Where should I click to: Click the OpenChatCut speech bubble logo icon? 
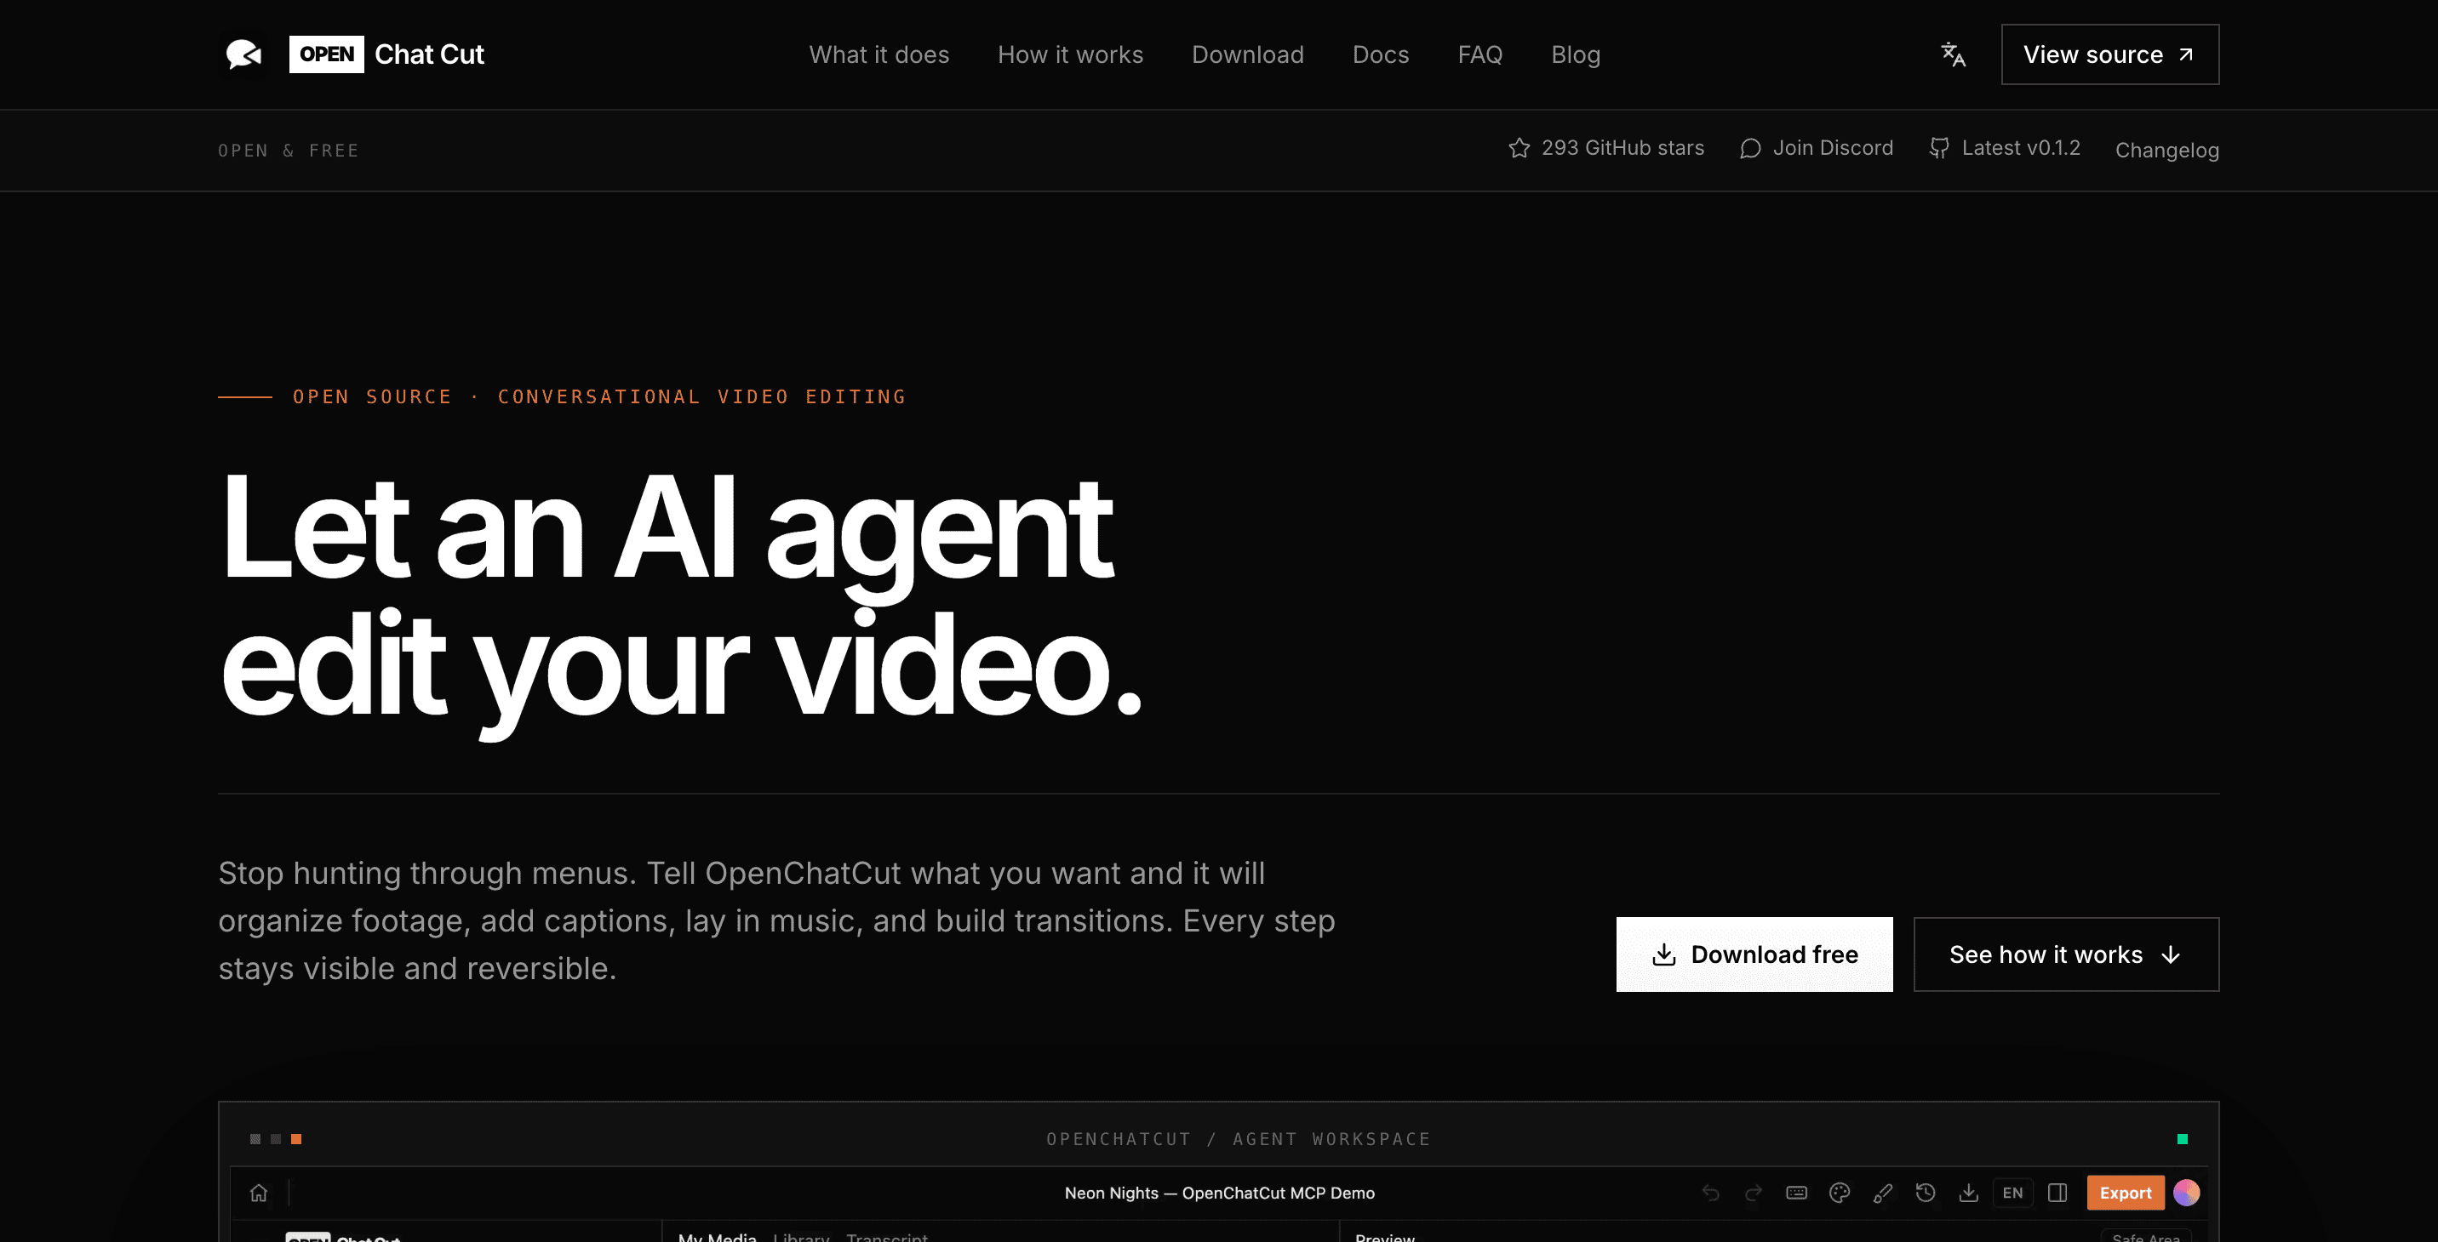(x=243, y=54)
